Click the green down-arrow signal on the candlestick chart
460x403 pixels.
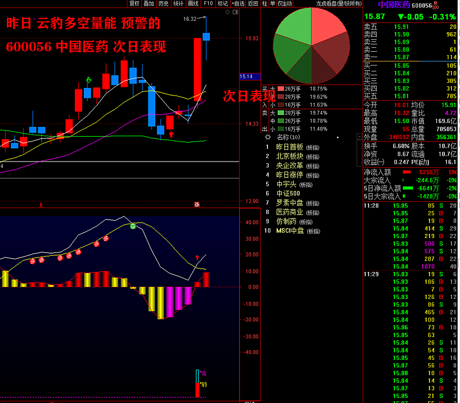pos(89,80)
